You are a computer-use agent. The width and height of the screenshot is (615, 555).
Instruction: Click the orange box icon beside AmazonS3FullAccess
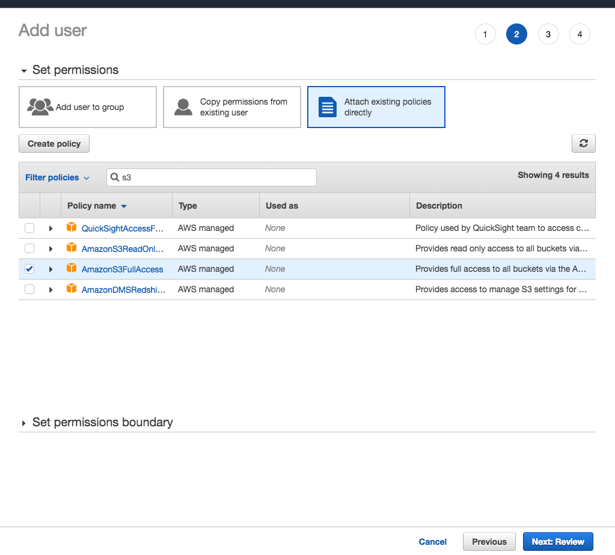[72, 268]
